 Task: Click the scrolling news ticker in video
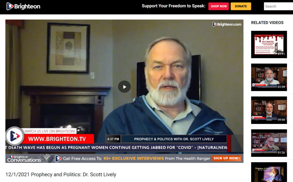(116, 148)
